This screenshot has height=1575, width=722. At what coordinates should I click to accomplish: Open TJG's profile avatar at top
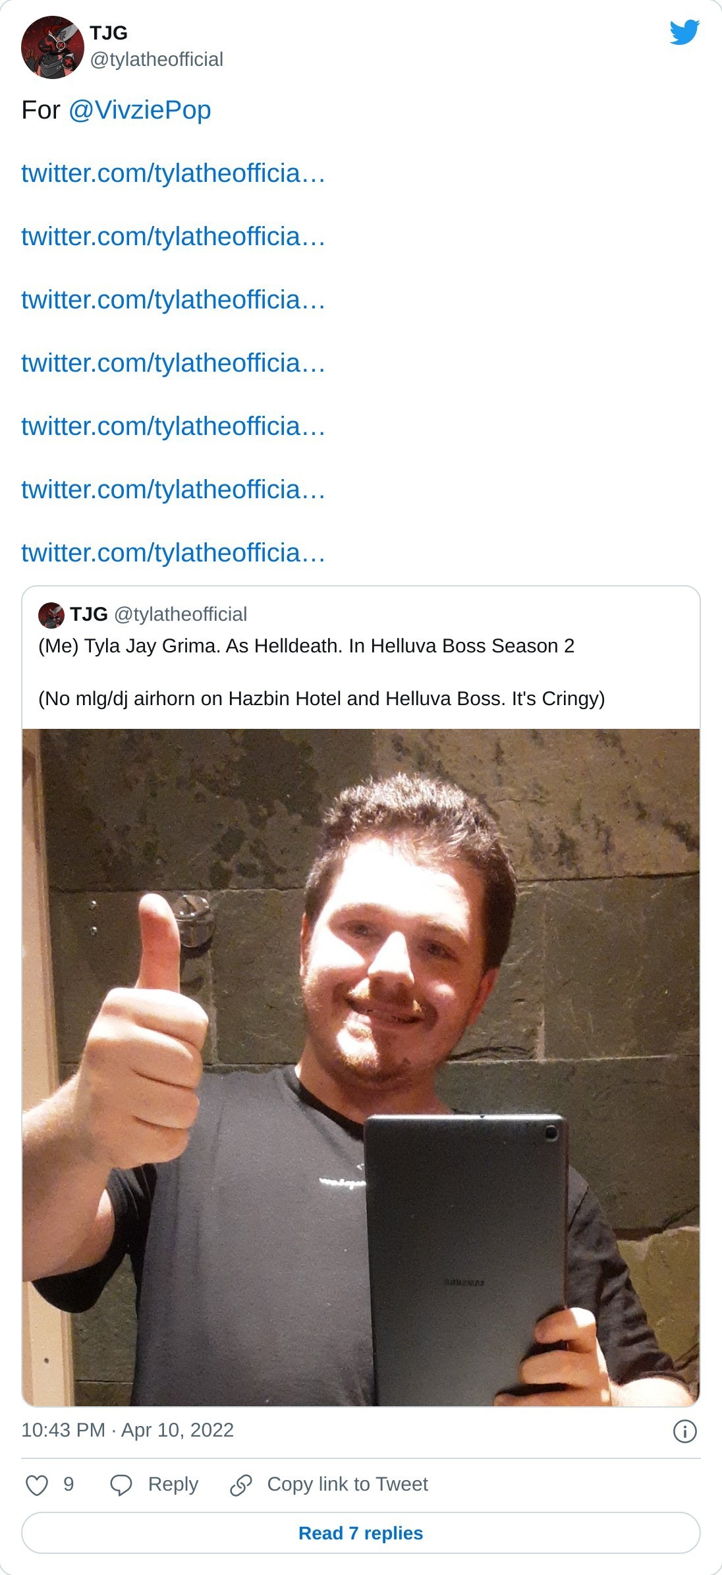coord(53,47)
